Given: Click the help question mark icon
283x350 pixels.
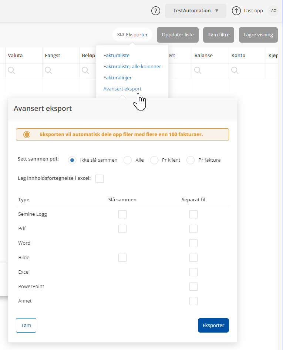Looking at the screenshot, I should pyautogui.click(x=156, y=11).
